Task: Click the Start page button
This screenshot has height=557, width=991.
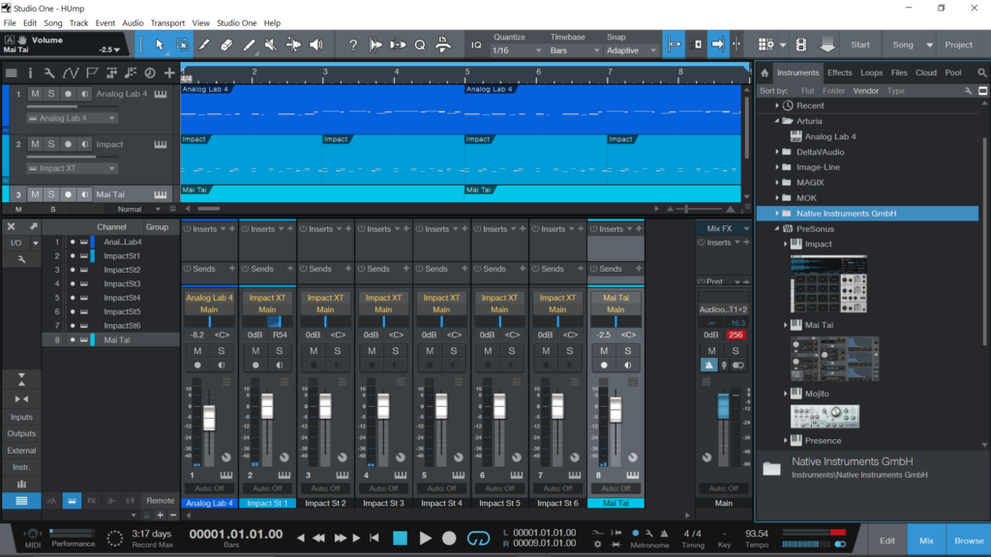Action: tap(860, 44)
